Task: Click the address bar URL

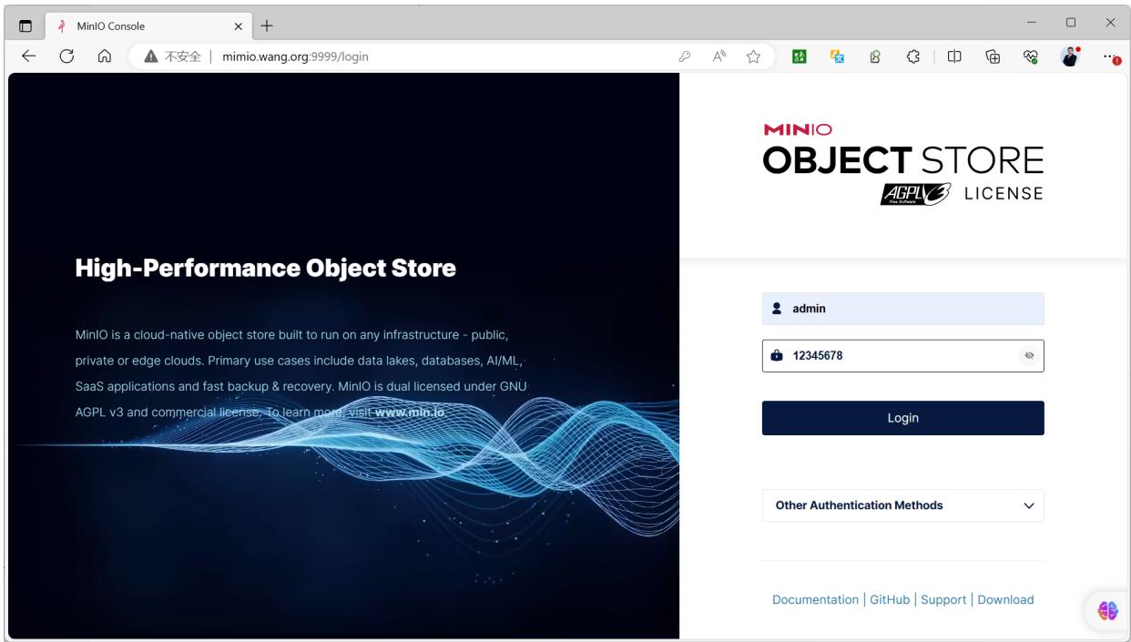Action: coord(296,56)
